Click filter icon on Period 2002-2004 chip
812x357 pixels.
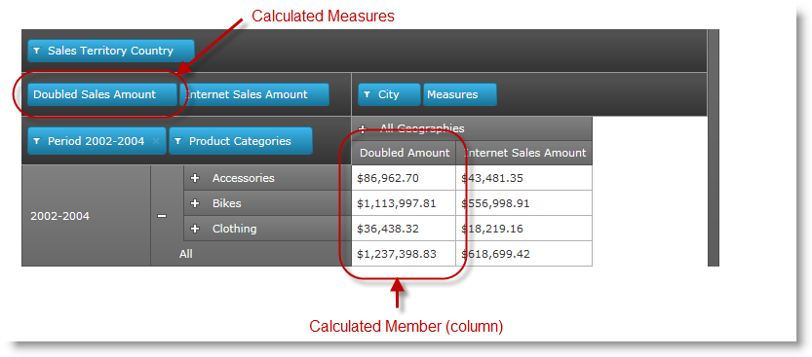click(37, 141)
